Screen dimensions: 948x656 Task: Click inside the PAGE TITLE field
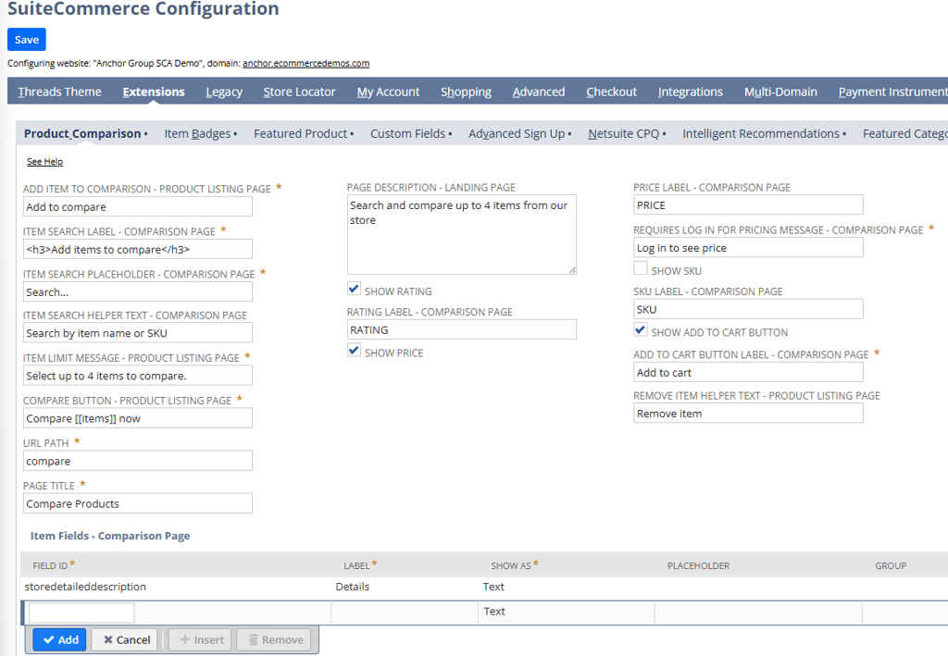(137, 502)
